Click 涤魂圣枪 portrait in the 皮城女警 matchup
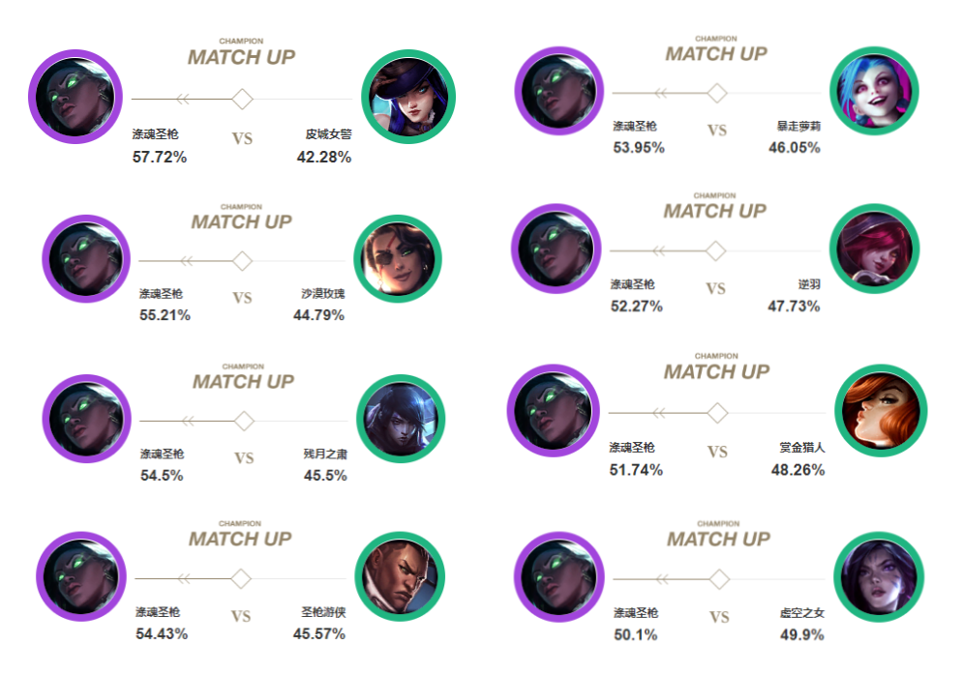The image size is (963, 674). 75,97
